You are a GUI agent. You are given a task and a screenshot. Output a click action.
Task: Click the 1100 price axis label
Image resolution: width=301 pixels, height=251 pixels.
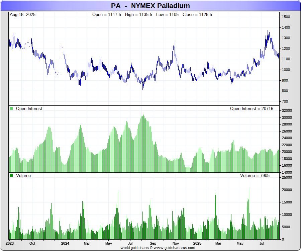tap(286, 59)
